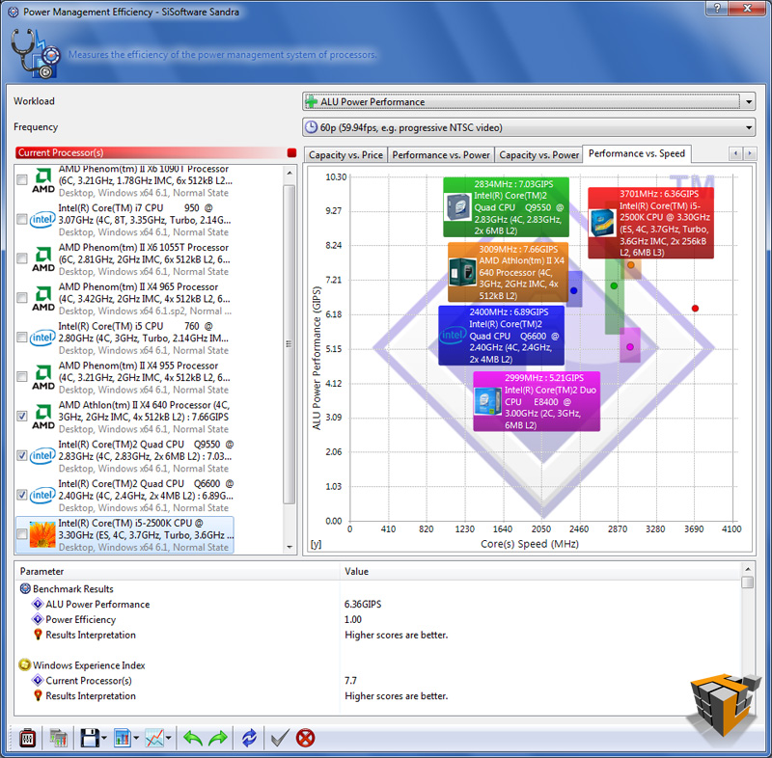Click the magenta E8400 data point
The image size is (772, 758).
coord(630,347)
